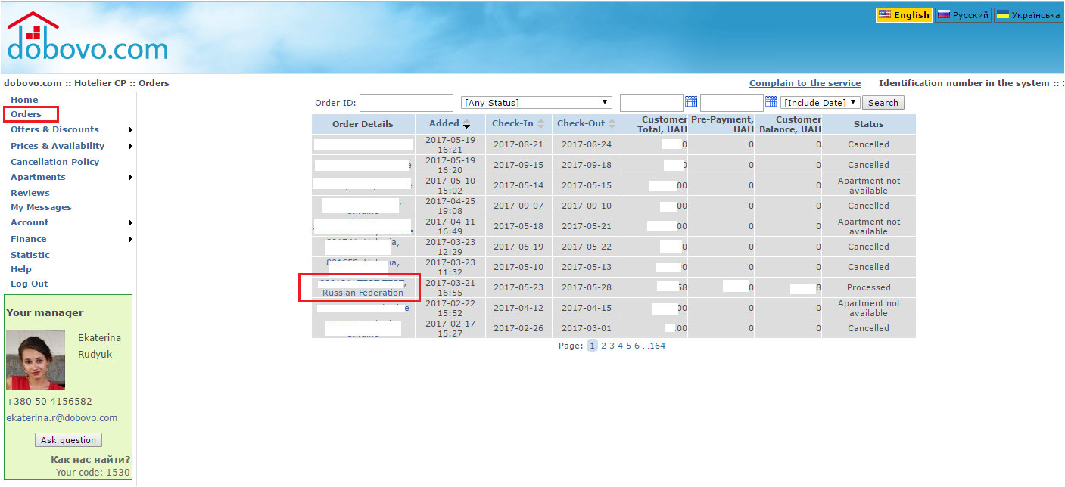The width and height of the screenshot is (1065, 487).
Task: Open My Messages in the sidebar
Action: tap(41, 207)
